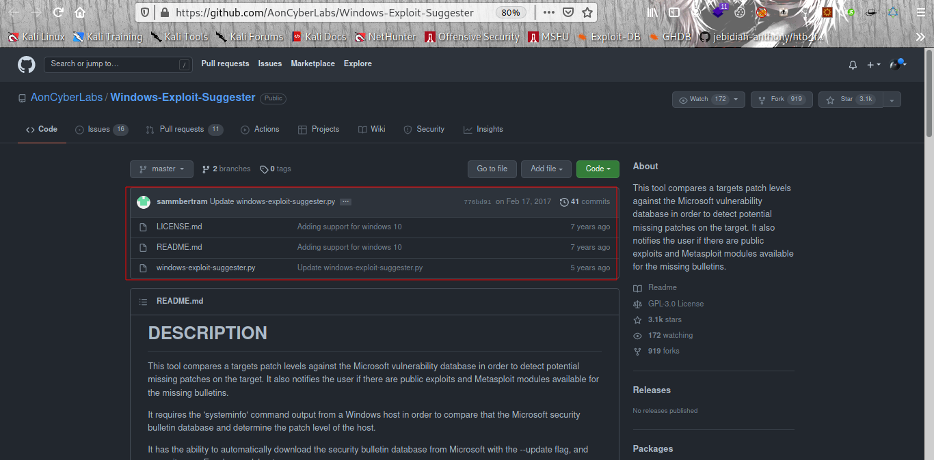Open the master branch dropdown
The width and height of the screenshot is (934, 460).
(161, 169)
